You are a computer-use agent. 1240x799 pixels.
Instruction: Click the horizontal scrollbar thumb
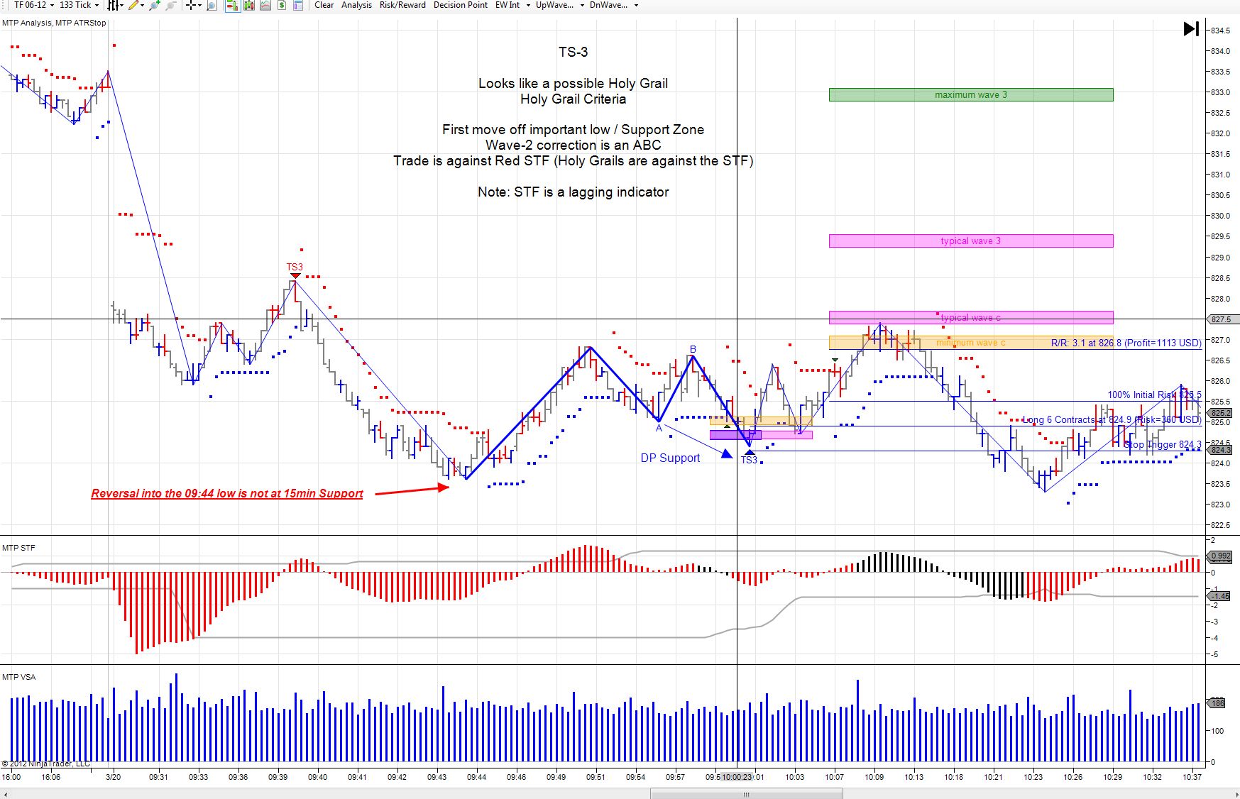(746, 794)
